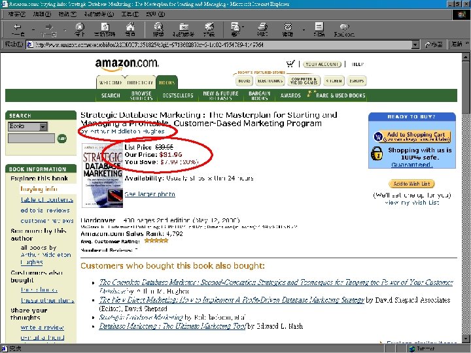The image size is (471, 353).
Task: Click the Stop loading toolbar icon
Action: (x=80, y=29)
